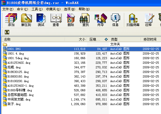The image size is (161, 114).
Task: Click the file icon of B1800导料槽.dwg
Action: click(x=5, y=90)
